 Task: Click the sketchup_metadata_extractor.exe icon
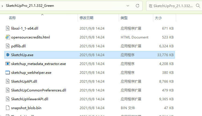8,64
